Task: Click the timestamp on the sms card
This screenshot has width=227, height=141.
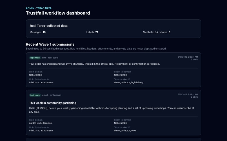Action: click(x=188, y=57)
